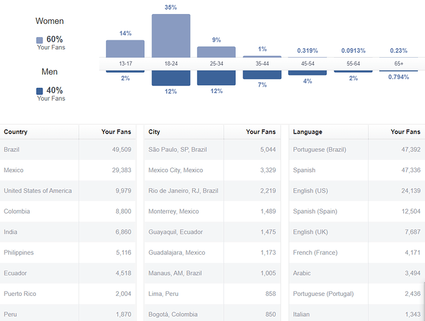Click the women 25-34 bar showing 9%
The height and width of the screenshot is (321, 425).
click(216, 51)
